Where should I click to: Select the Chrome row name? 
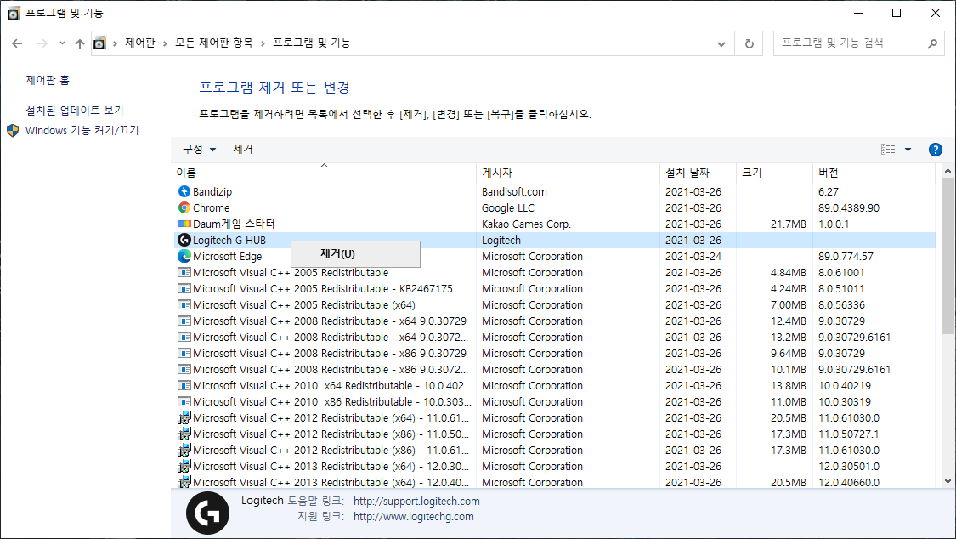[211, 208]
